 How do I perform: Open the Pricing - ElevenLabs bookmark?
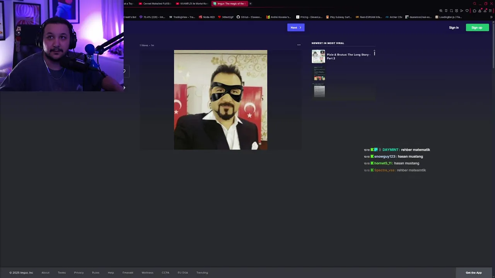pos(309,17)
